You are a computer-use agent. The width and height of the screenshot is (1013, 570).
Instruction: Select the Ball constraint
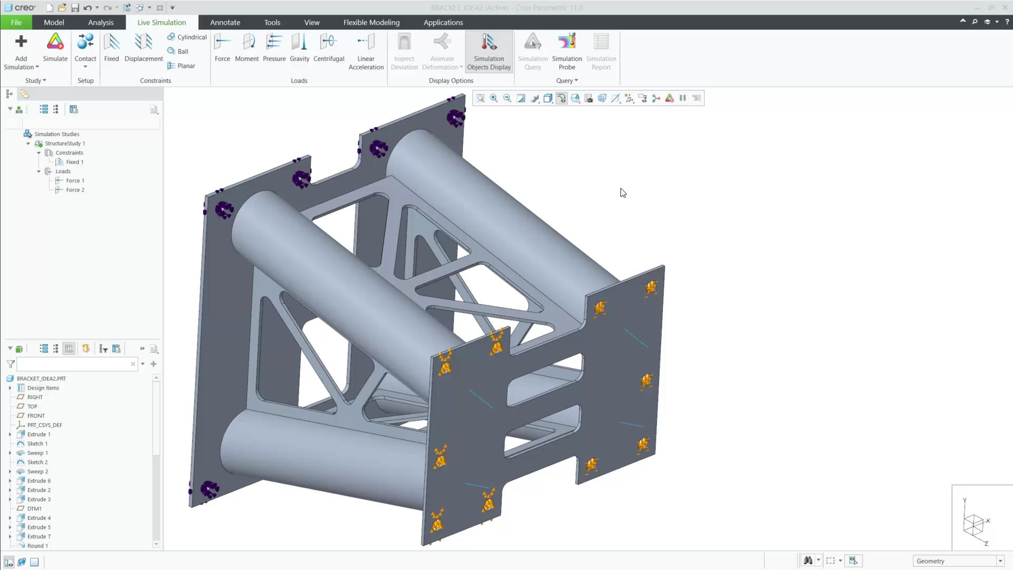coord(178,51)
